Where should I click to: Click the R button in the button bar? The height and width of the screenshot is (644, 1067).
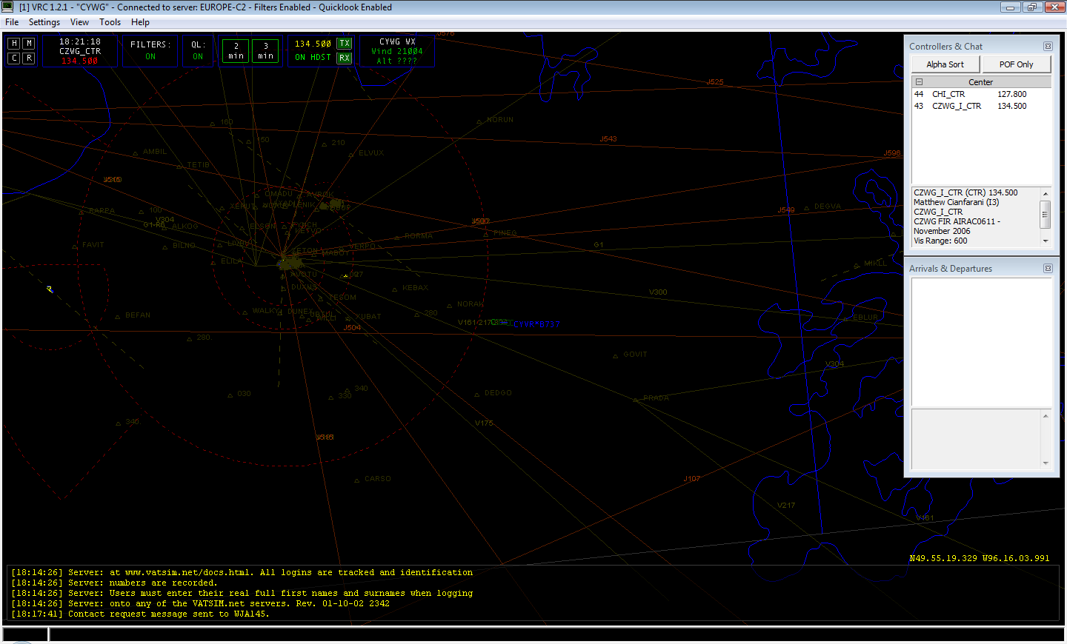[29, 58]
